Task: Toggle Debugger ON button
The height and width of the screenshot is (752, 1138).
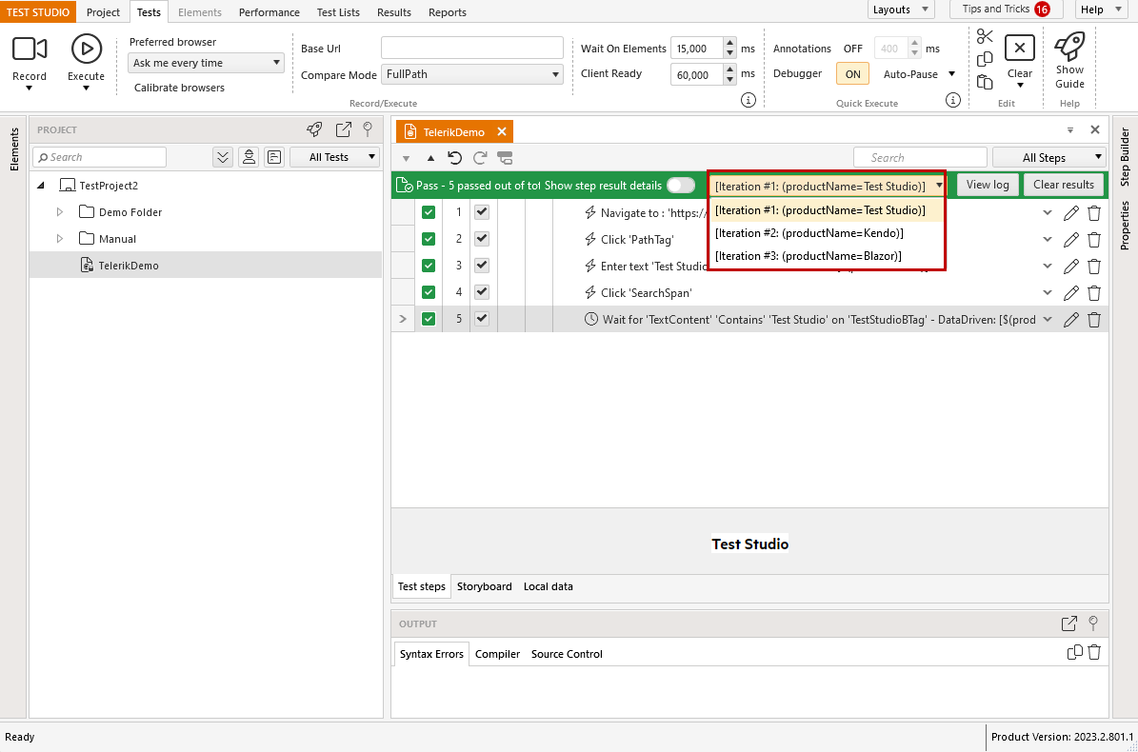Action: [852, 74]
